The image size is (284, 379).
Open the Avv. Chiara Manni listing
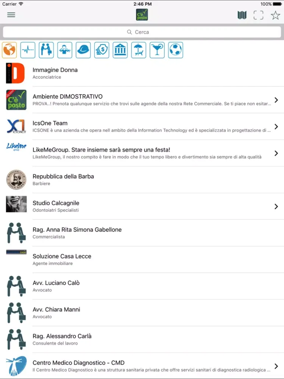pyautogui.click(x=142, y=313)
